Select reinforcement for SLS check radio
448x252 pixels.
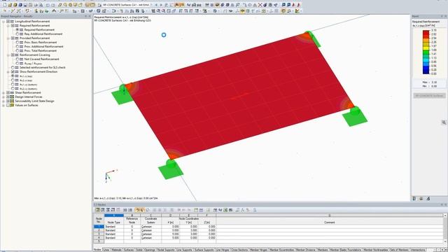point(13,67)
